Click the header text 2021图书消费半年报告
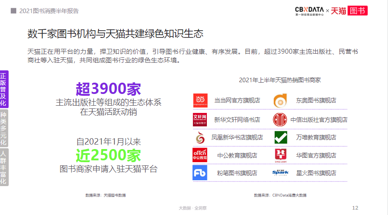Screen dimensions: 388x215 (49, 11)
